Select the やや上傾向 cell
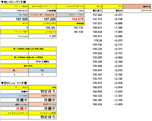The height and width of the screenshot is (121, 152). click(x=42, y=62)
